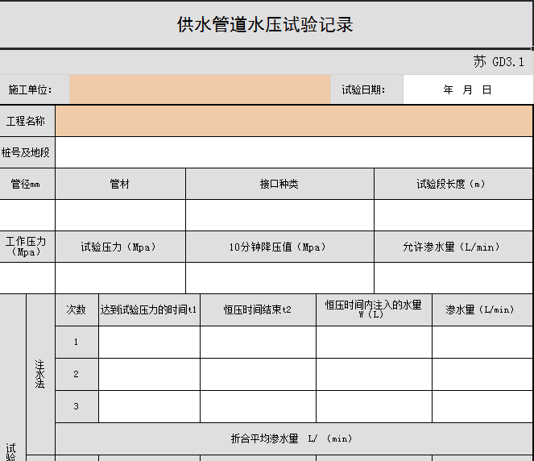Click the empty cell under 允许渗水量（L/min）

[453, 278]
